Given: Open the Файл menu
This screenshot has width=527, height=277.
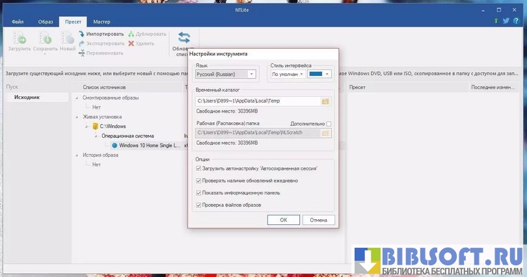Looking at the screenshot, I should [x=18, y=21].
